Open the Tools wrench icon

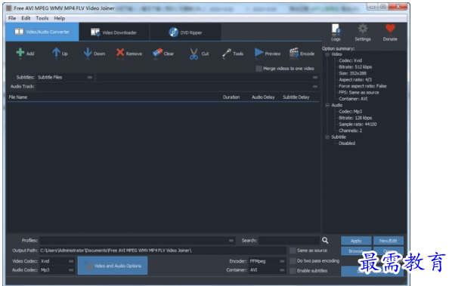coord(227,54)
